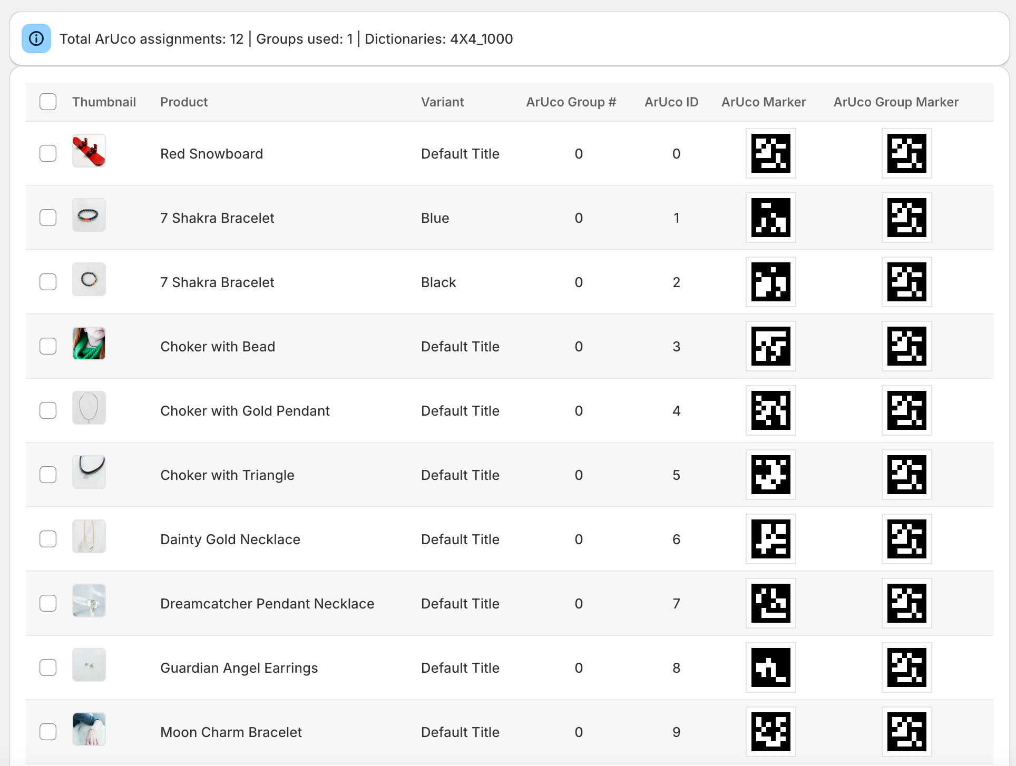Click Choker with Bead thumbnail

pyautogui.click(x=89, y=343)
